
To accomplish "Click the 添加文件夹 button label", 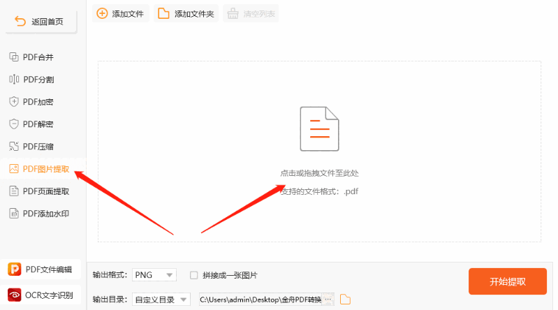I will pyautogui.click(x=194, y=14).
